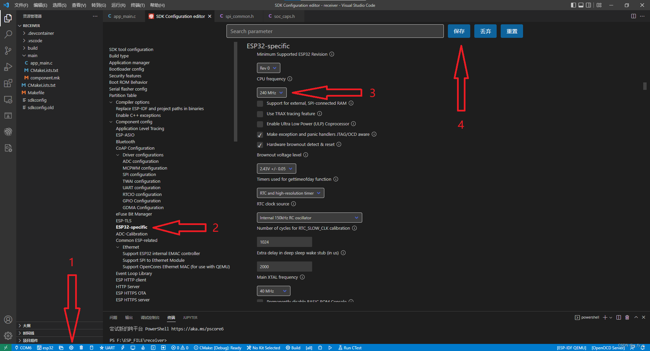Open the Extensions view
650x351 pixels.
click(8, 83)
